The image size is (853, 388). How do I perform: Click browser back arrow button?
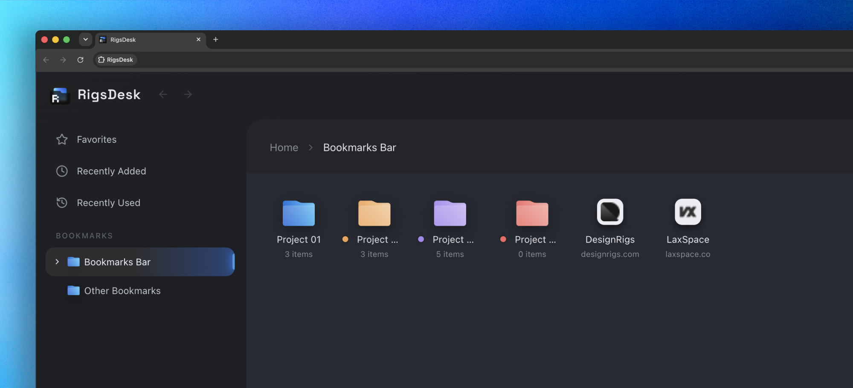coord(46,60)
